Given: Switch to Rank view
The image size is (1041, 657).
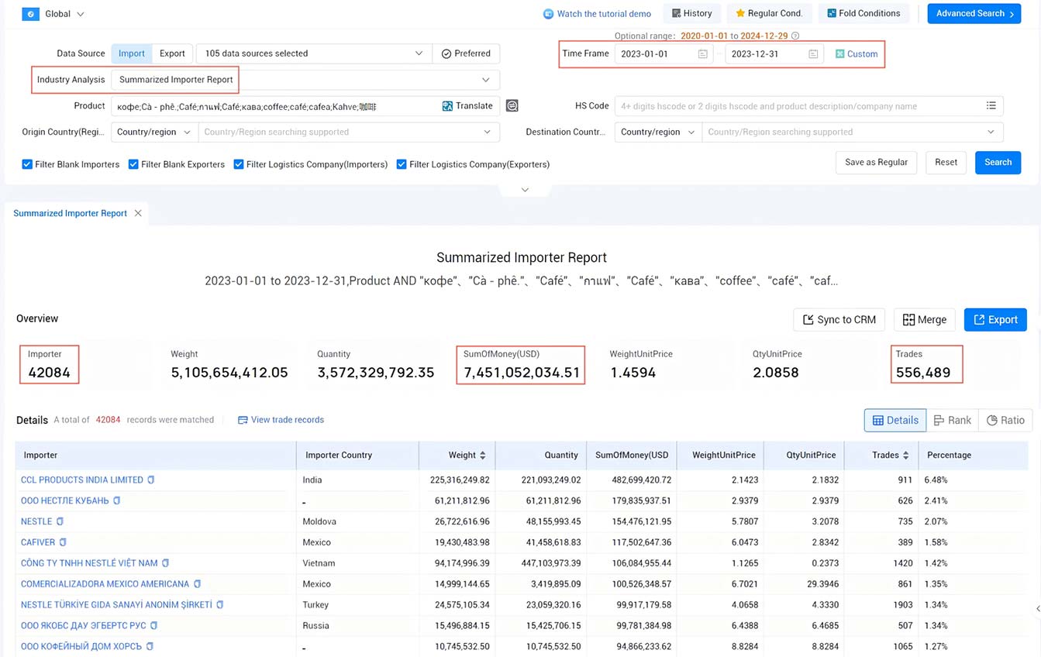Looking at the screenshot, I should click(x=952, y=420).
